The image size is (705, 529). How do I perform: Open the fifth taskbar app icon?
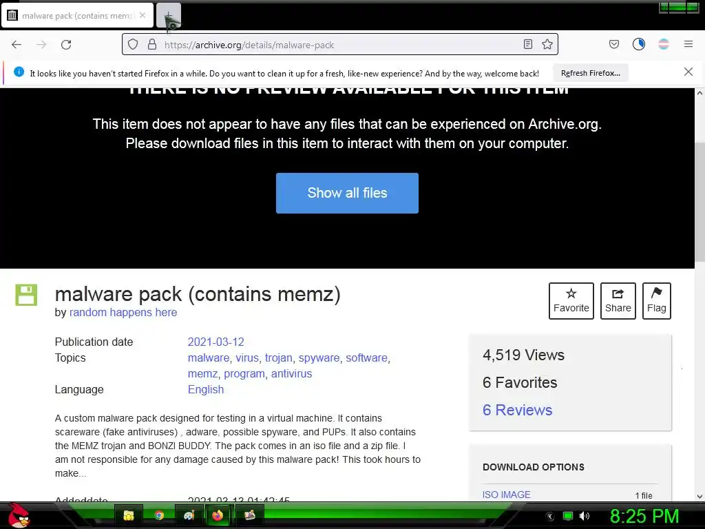(x=249, y=515)
